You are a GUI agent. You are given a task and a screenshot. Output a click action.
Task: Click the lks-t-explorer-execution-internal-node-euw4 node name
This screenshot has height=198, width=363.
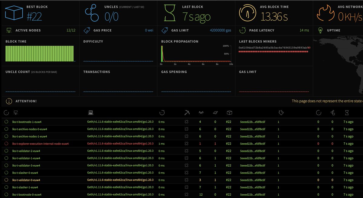41,144
